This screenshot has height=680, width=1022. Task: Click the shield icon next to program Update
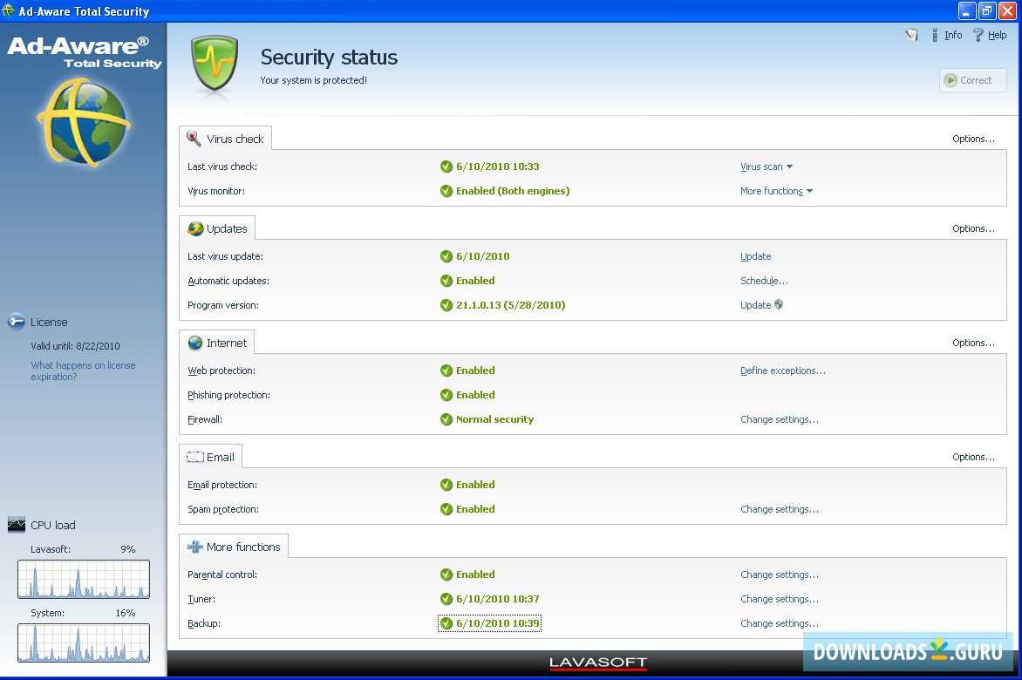pos(779,304)
